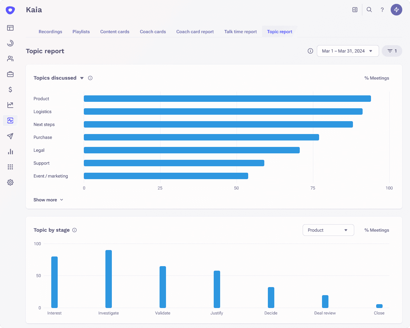Click the search magnifier icon
Image resolution: width=410 pixels, height=328 pixels.
click(x=369, y=10)
